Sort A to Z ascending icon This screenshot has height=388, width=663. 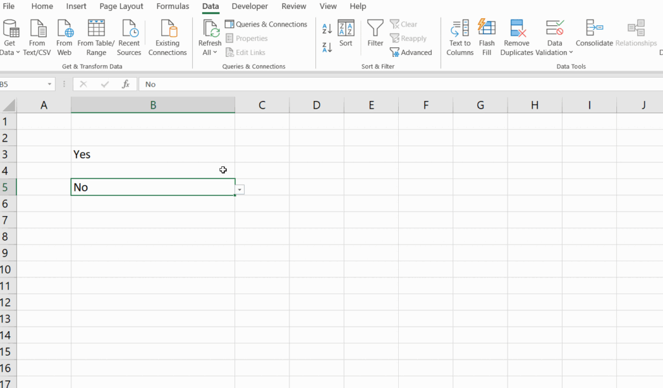pos(327,28)
